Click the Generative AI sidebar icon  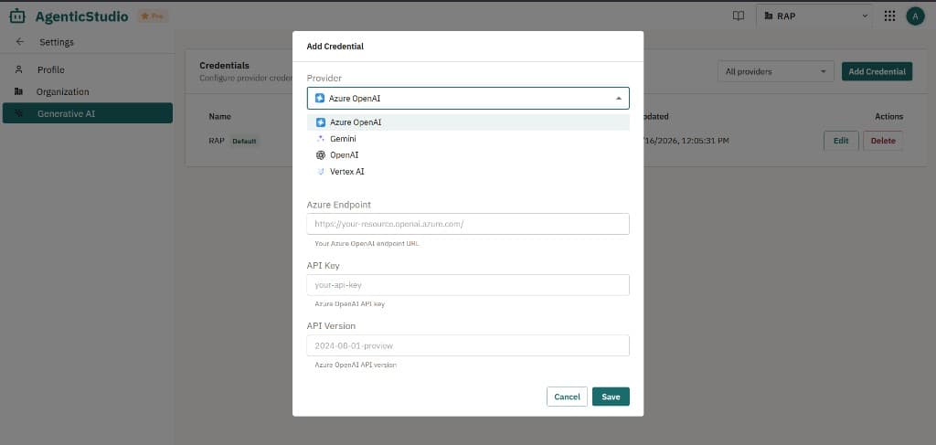coord(18,113)
